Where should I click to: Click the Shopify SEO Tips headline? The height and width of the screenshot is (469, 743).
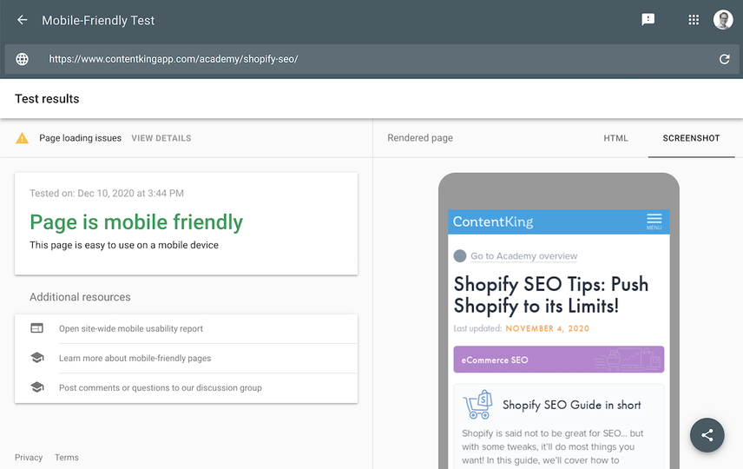(550, 295)
